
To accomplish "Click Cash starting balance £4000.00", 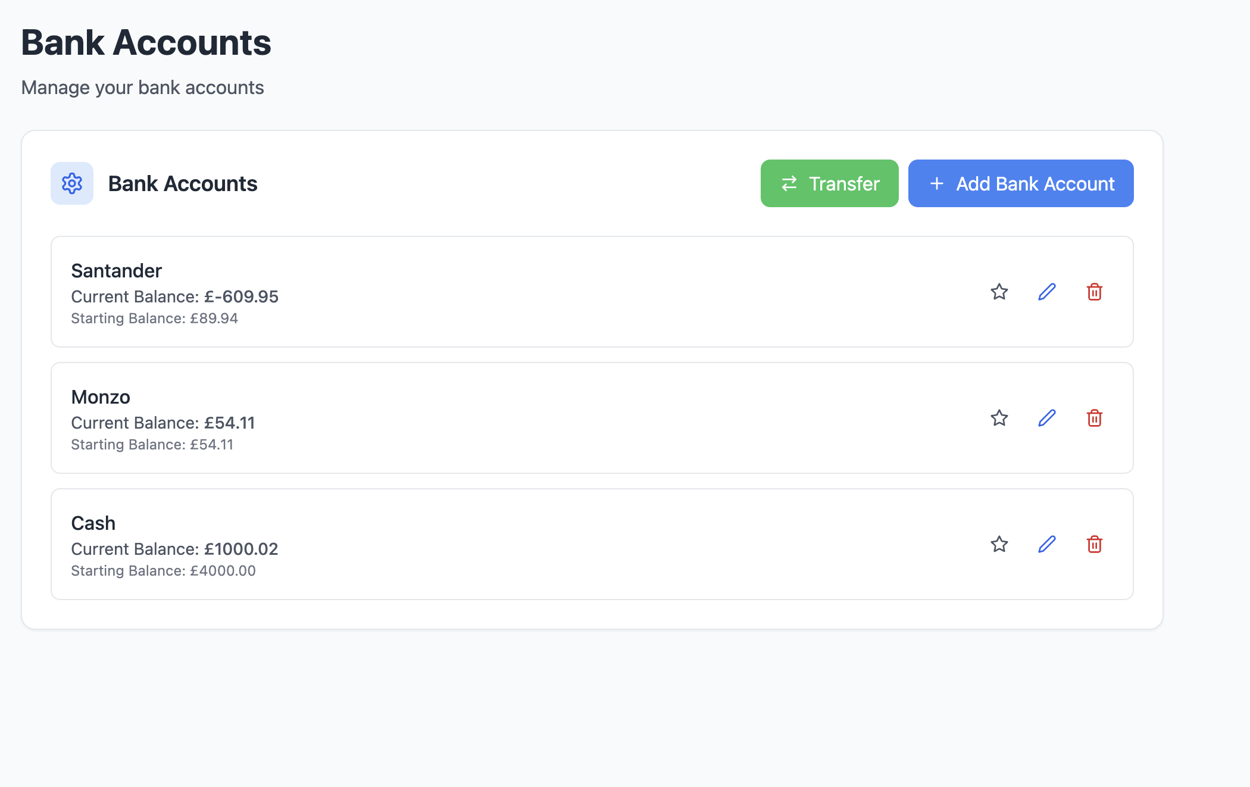I will pos(163,571).
